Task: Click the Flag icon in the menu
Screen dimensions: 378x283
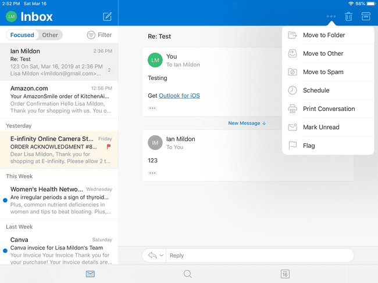Action: (293, 146)
